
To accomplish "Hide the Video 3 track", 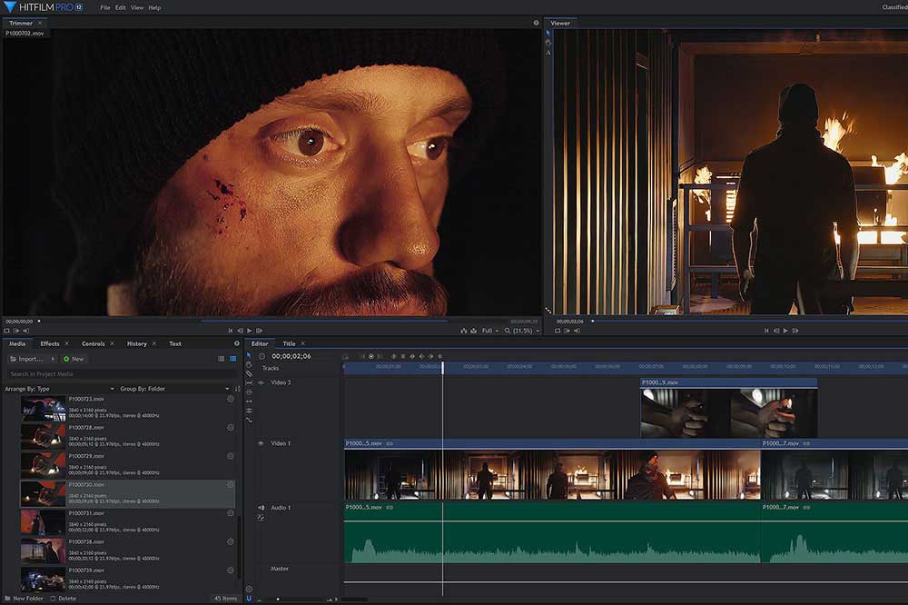I will click(x=261, y=382).
